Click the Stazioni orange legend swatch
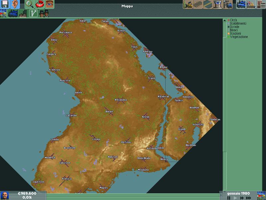Screen dimensions: 266x200 point(228,34)
